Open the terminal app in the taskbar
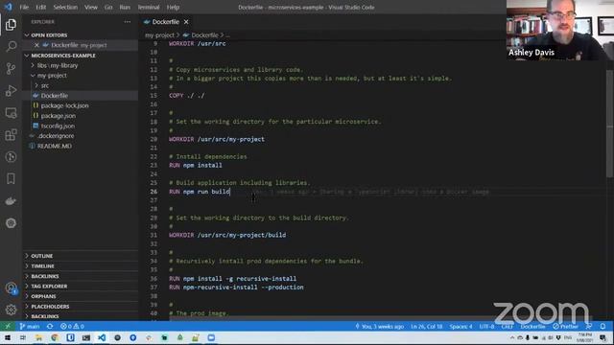 [x=85, y=338]
